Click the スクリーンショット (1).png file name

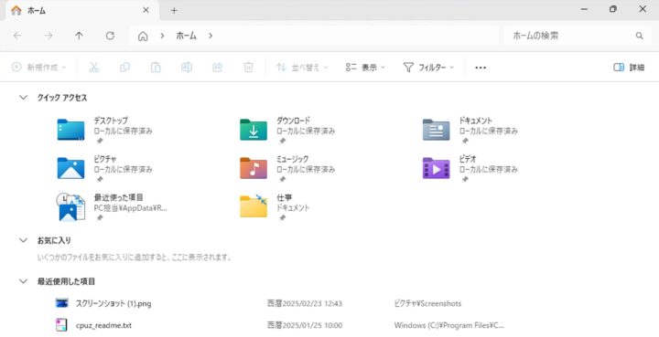click(x=113, y=303)
